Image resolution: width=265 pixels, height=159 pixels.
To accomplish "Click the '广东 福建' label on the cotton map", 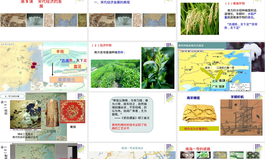I will tap(218, 86).
